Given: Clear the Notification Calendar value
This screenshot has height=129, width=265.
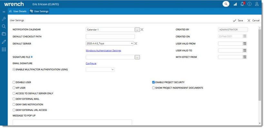Looking at the screenshot, I should coord(142,30).
